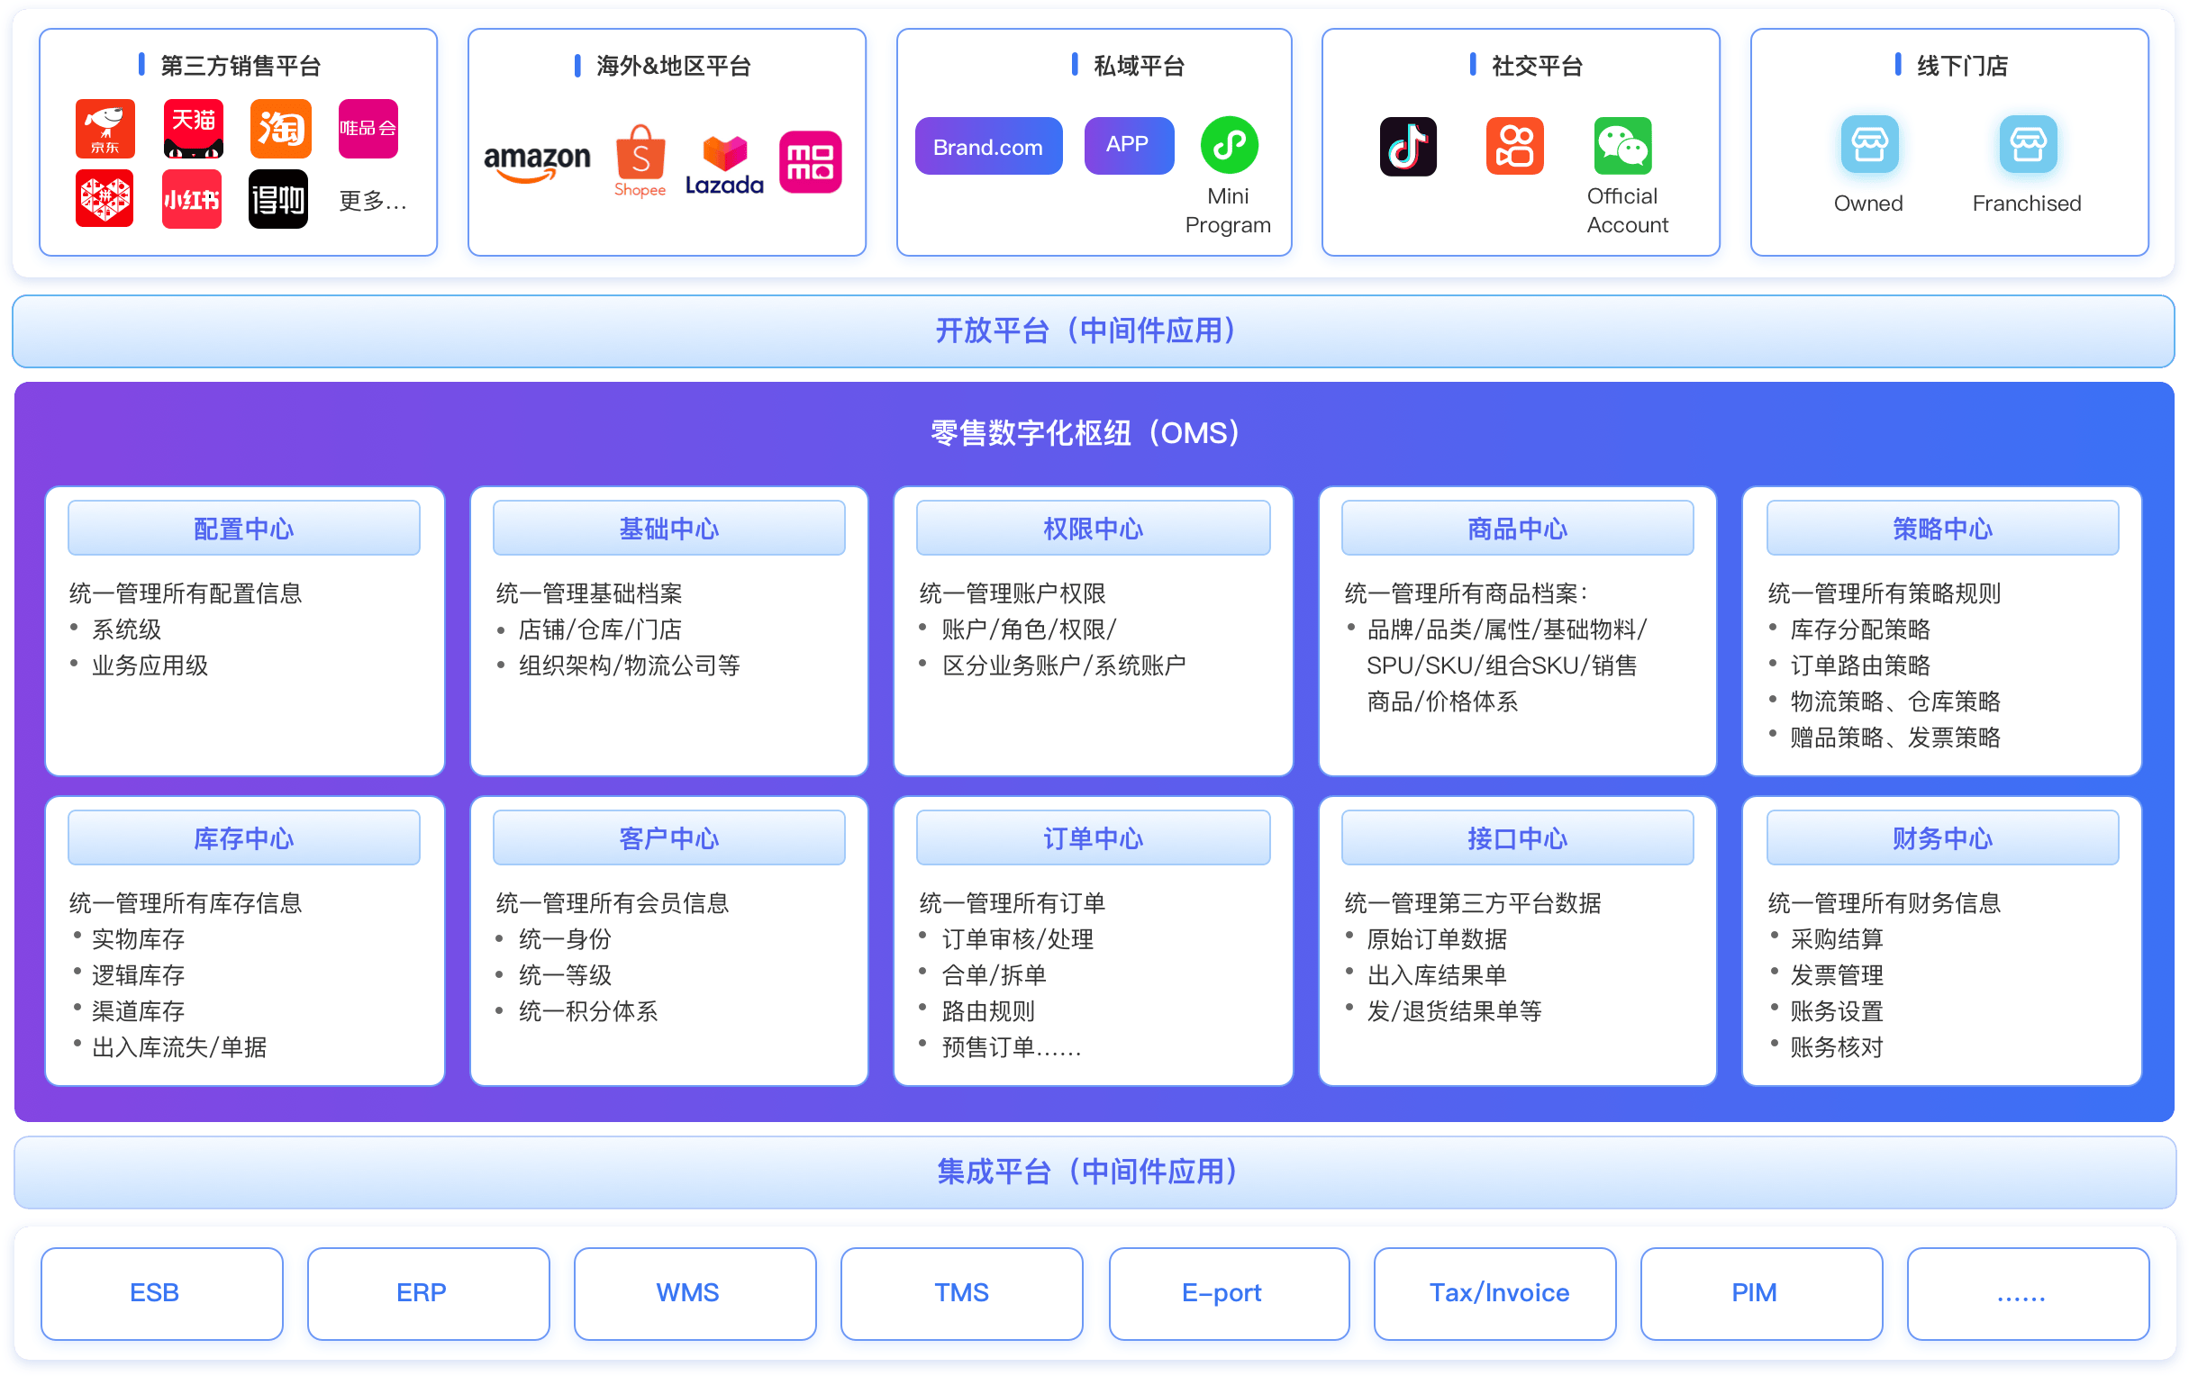Select the WeChat Official Account icon

point(1626,145)
